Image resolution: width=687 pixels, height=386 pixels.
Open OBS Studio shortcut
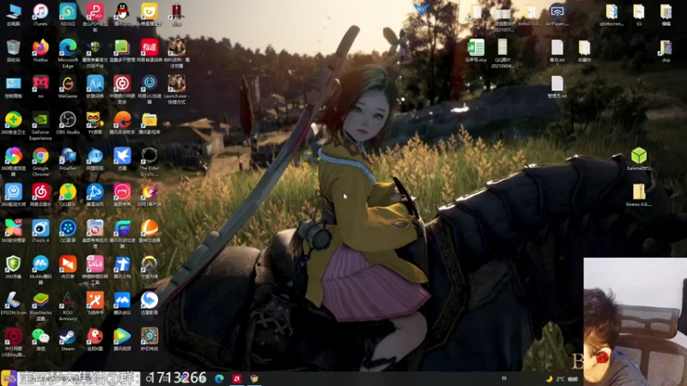tap(68, 123)
